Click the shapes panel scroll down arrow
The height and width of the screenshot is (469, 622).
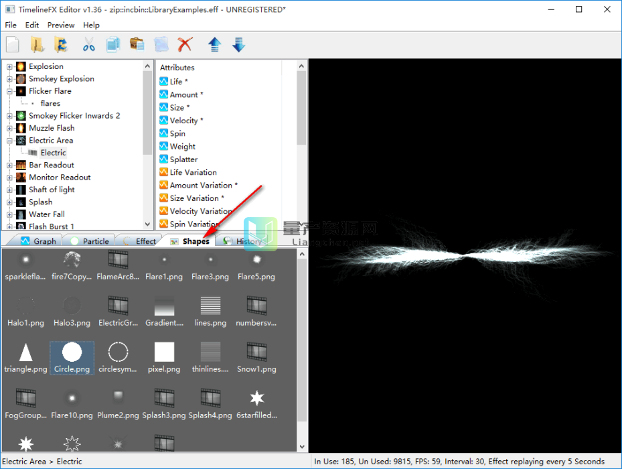302,446
